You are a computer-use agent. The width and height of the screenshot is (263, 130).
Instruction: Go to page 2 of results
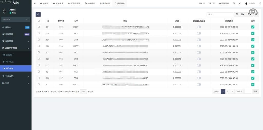[x=227, y=91]
